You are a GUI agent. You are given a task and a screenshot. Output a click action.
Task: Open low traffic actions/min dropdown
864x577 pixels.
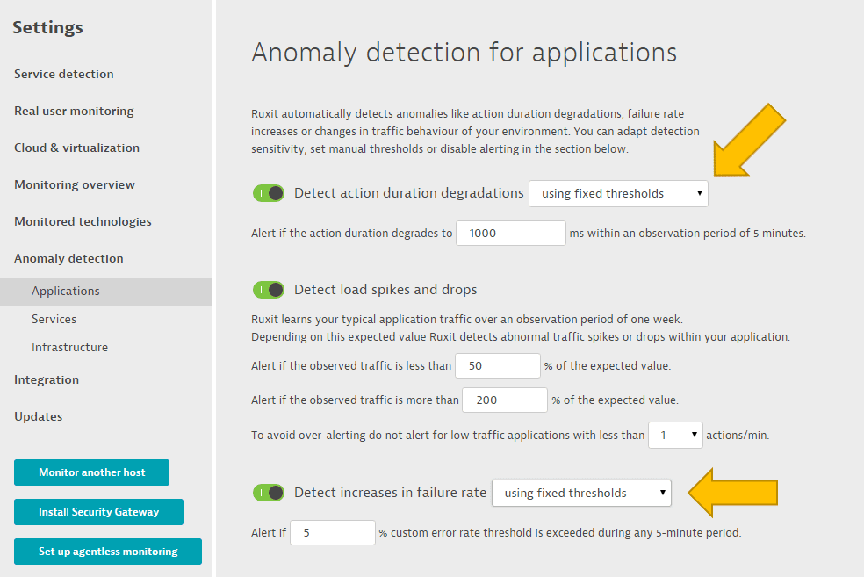675,435
